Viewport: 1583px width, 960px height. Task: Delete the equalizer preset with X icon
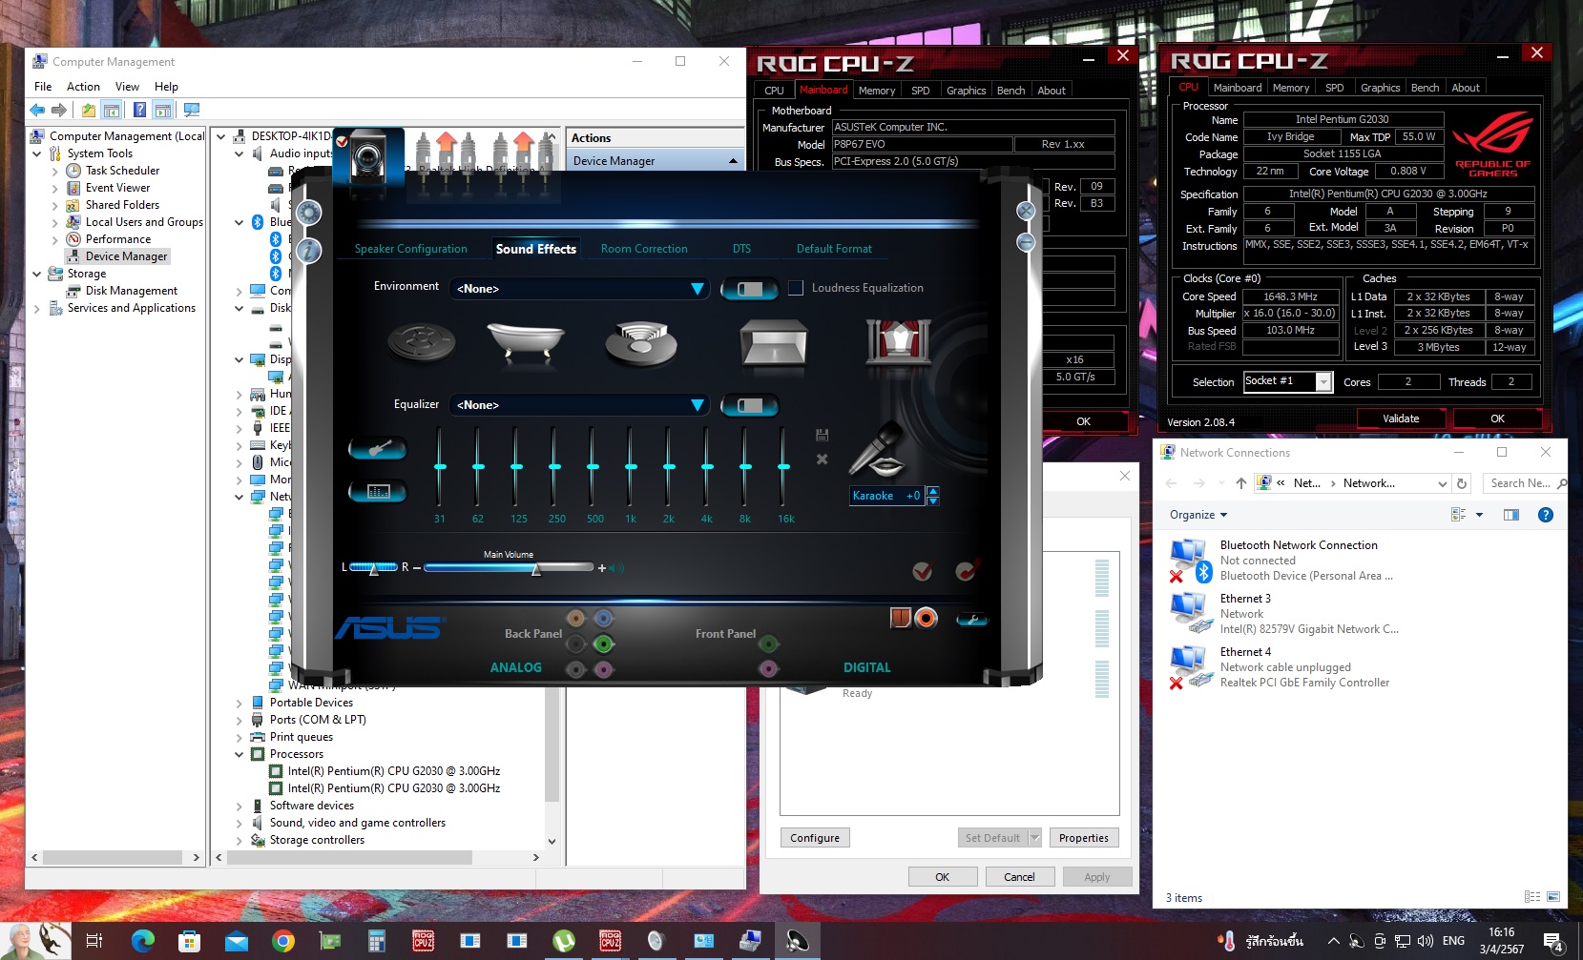pos(822,460)
